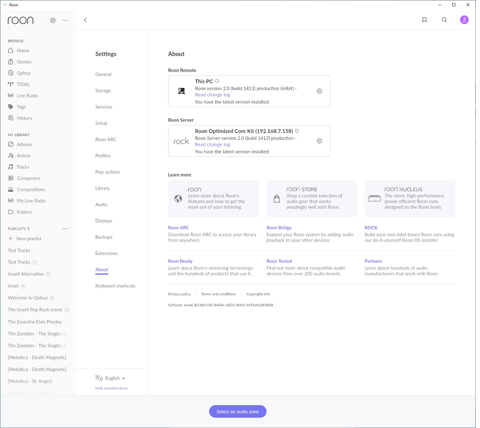The width and height of the screenshot is (480, 428).
Task: Open the Roon Tested link
Action: coord(279,261)
